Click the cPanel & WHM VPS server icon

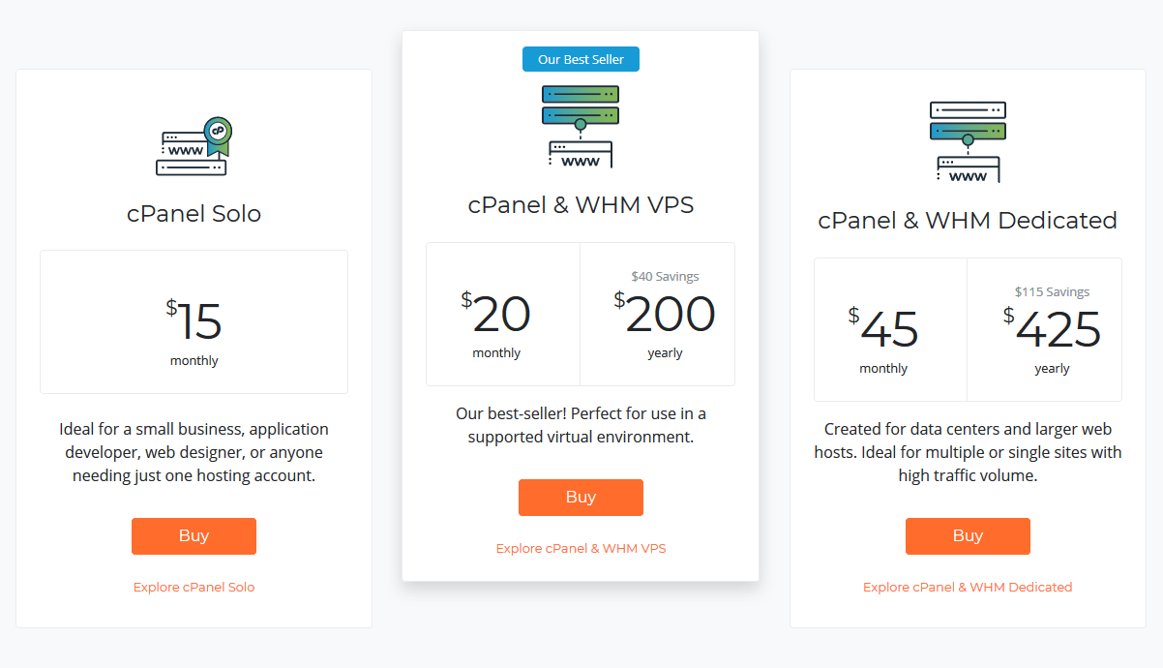[x=581, y=126]
